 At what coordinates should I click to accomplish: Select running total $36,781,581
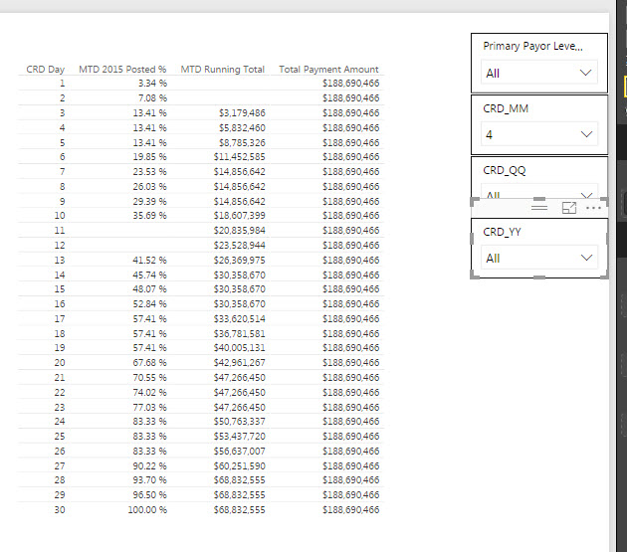239,334
